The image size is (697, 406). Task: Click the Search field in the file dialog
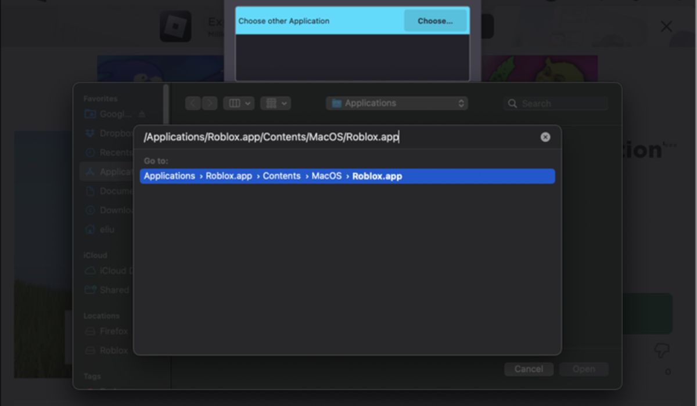(555, 103)
